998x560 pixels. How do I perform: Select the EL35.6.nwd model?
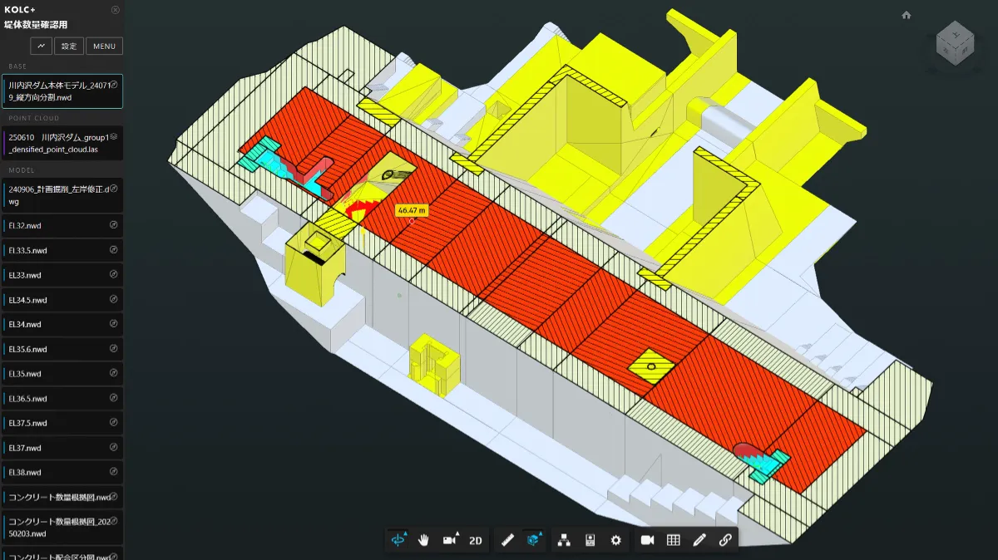(x=62, y=349)
